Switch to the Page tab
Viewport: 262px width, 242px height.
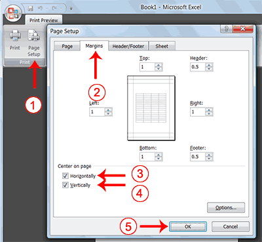[x=67, y=46]
